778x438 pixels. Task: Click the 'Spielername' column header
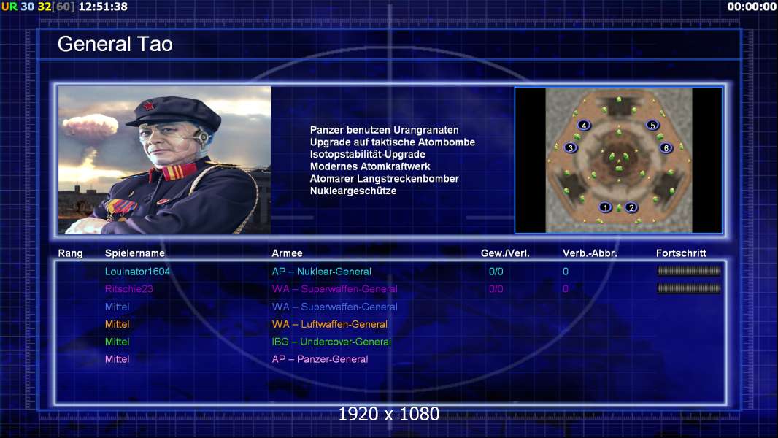(x=135, y=253)
